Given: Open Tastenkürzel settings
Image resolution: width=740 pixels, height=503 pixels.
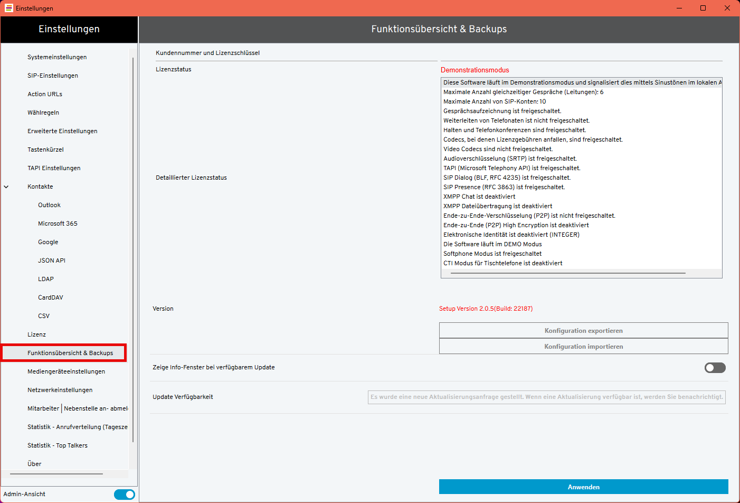Looking at the screenshot, I should pyautogui.click(x=45, y=150).
